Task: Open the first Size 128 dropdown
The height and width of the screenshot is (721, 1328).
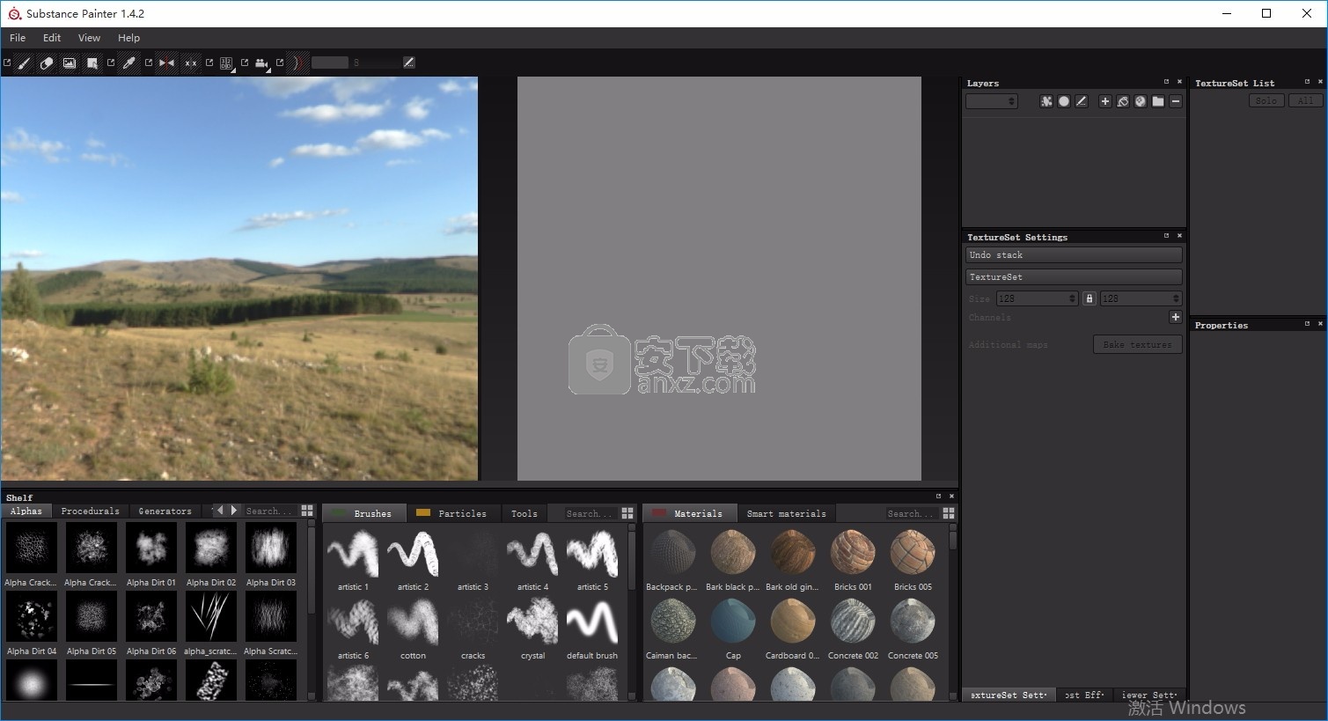Action: [1037, 298]
